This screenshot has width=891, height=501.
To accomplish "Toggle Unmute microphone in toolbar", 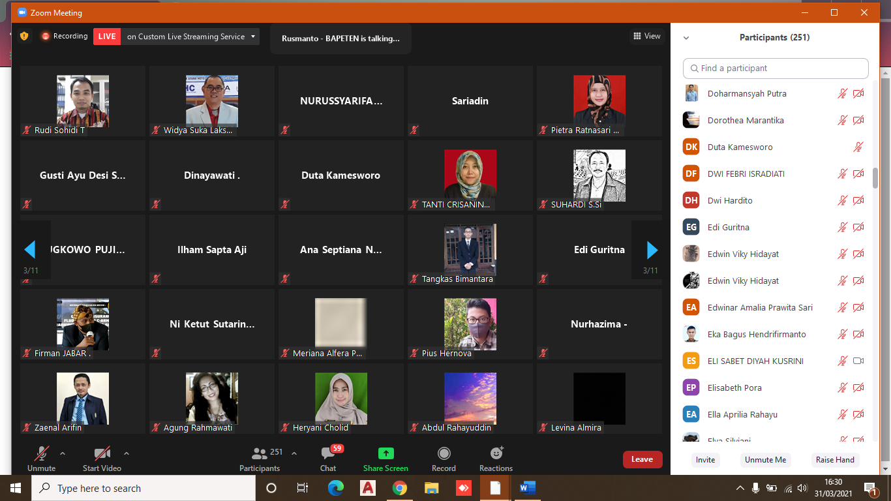I will coord(42,454).
